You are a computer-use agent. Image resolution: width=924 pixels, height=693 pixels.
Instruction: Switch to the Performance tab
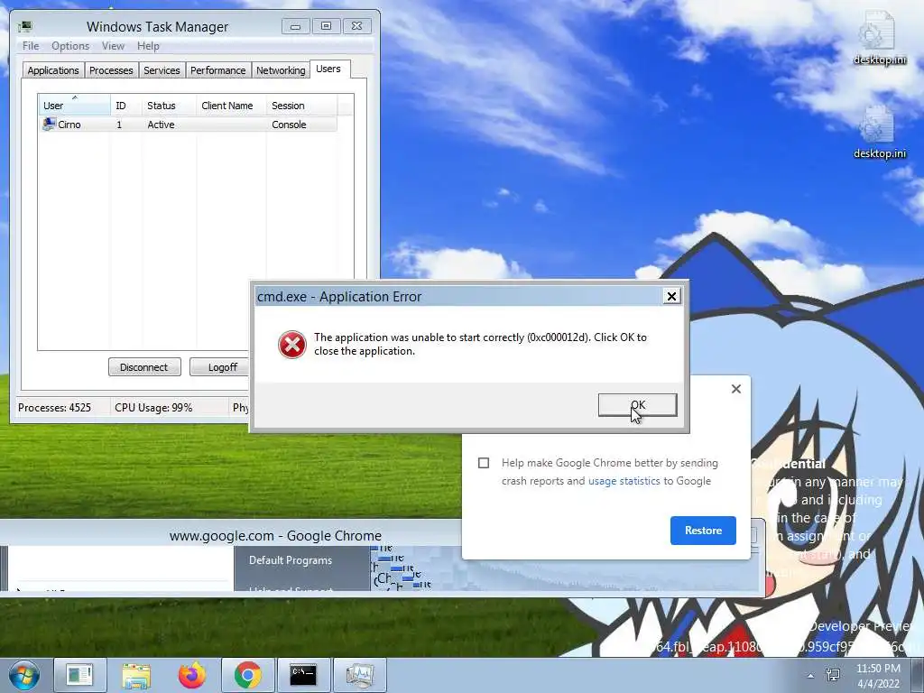tap(218, 70)
